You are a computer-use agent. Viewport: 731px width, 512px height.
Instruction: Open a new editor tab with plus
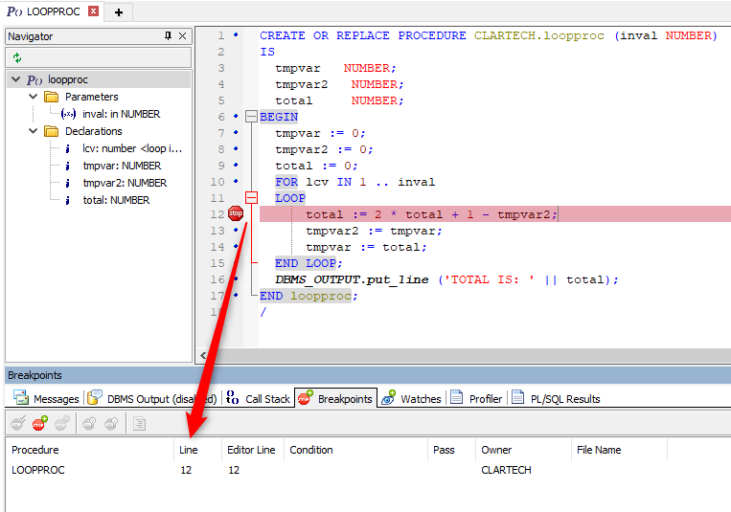(119, 12)
